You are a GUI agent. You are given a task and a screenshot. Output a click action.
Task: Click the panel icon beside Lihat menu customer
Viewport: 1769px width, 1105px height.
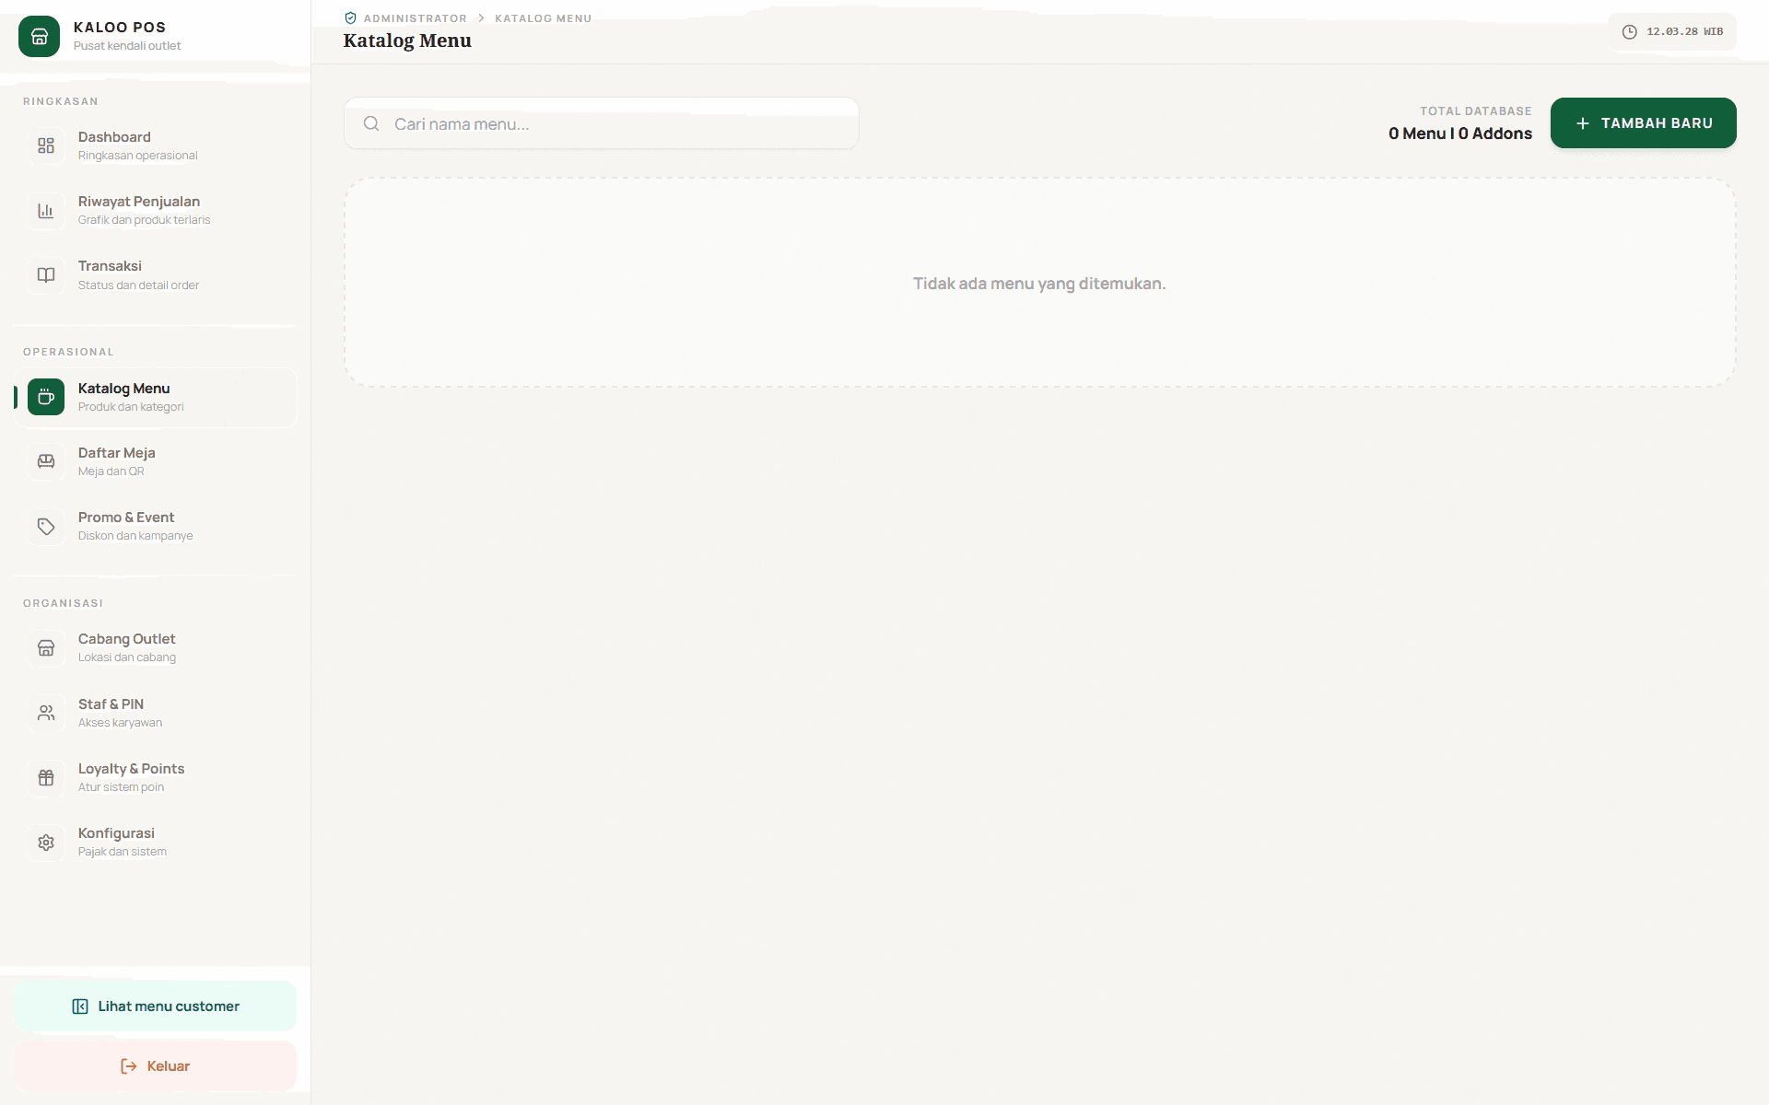pyautogui.click(x=80, y=1006)
